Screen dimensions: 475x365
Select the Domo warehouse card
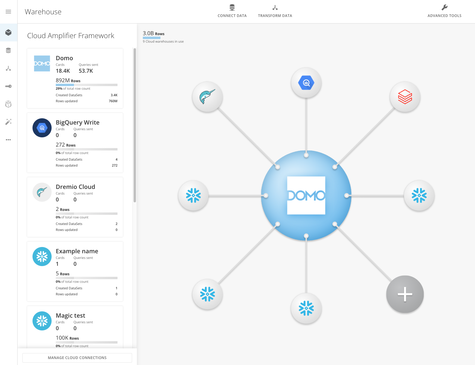(75, 78)
